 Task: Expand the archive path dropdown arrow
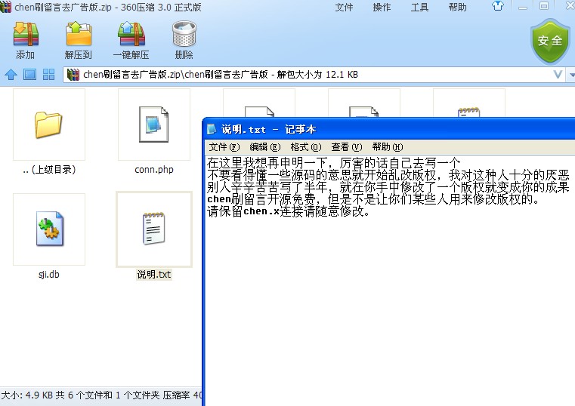558,75
